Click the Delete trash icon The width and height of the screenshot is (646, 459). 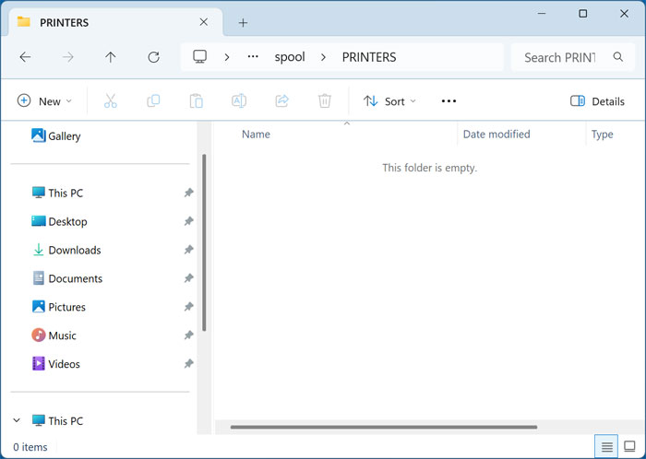(x=325, y=100)
